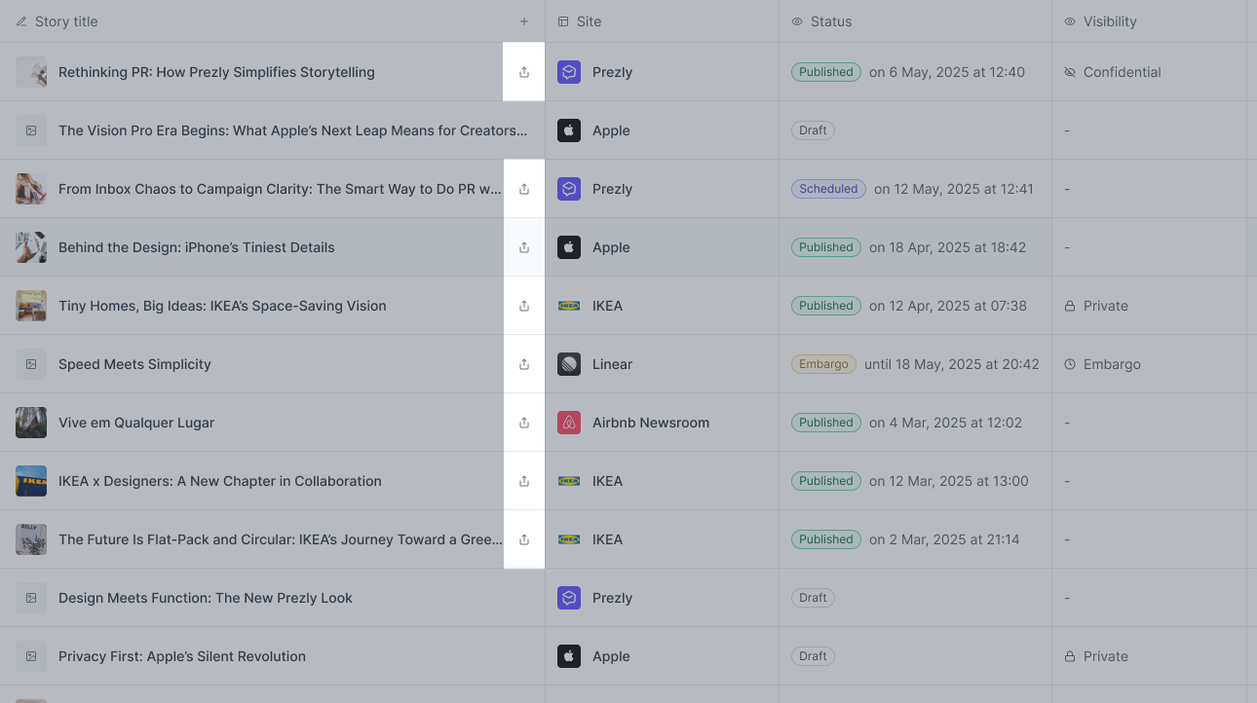Click the "Scheduled" status badge
Screen dimensions: 1257x703
(x=828, y=189)
